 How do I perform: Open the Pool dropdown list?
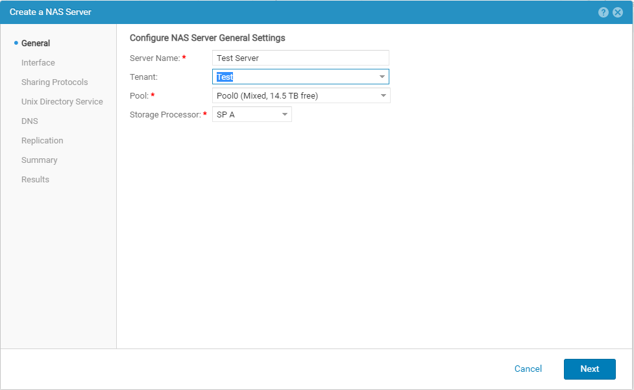[301, 96]
